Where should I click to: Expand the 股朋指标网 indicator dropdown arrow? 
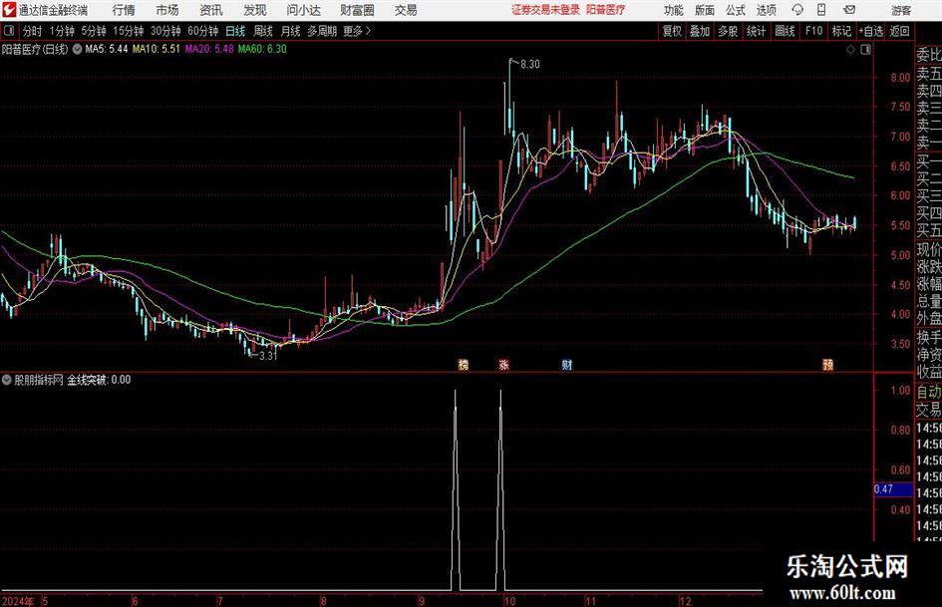[7, 380]
